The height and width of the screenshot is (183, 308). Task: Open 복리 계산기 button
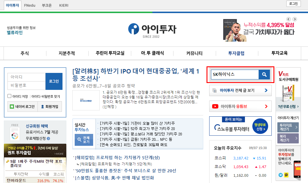(x=288, y=138)
